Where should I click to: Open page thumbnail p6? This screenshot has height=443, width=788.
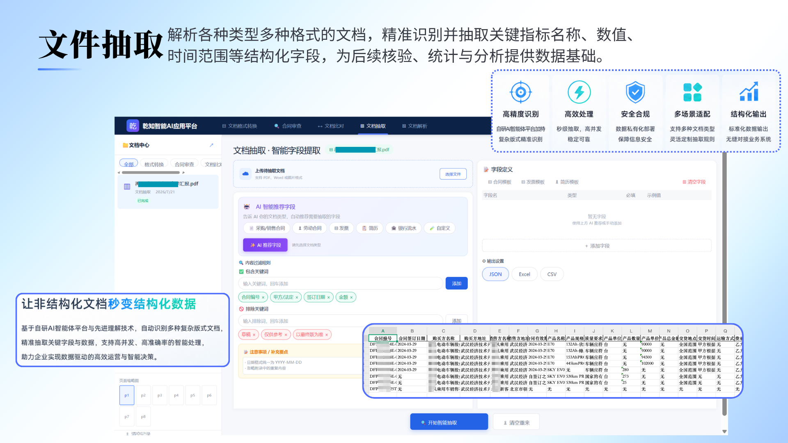pyautogui.click(x=209, y=395)
